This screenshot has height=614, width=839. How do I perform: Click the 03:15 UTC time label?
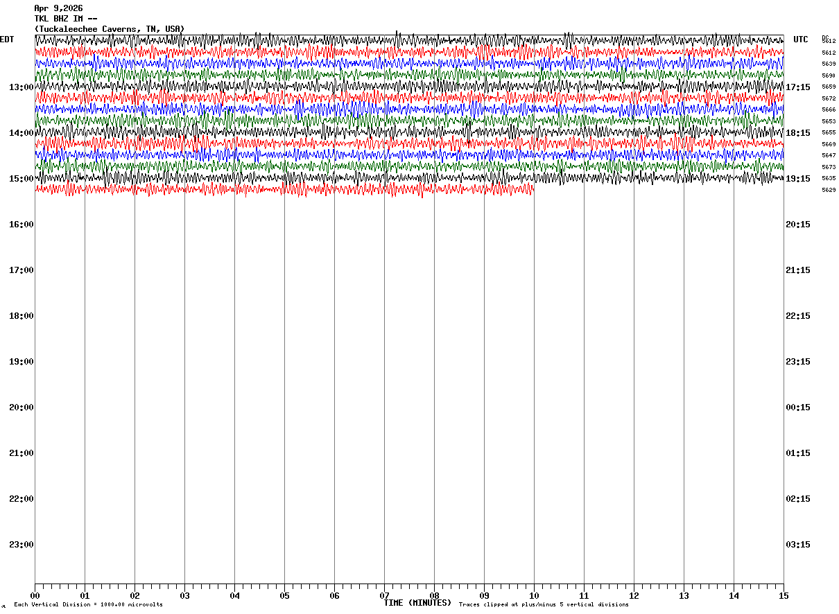coord(798,545)
